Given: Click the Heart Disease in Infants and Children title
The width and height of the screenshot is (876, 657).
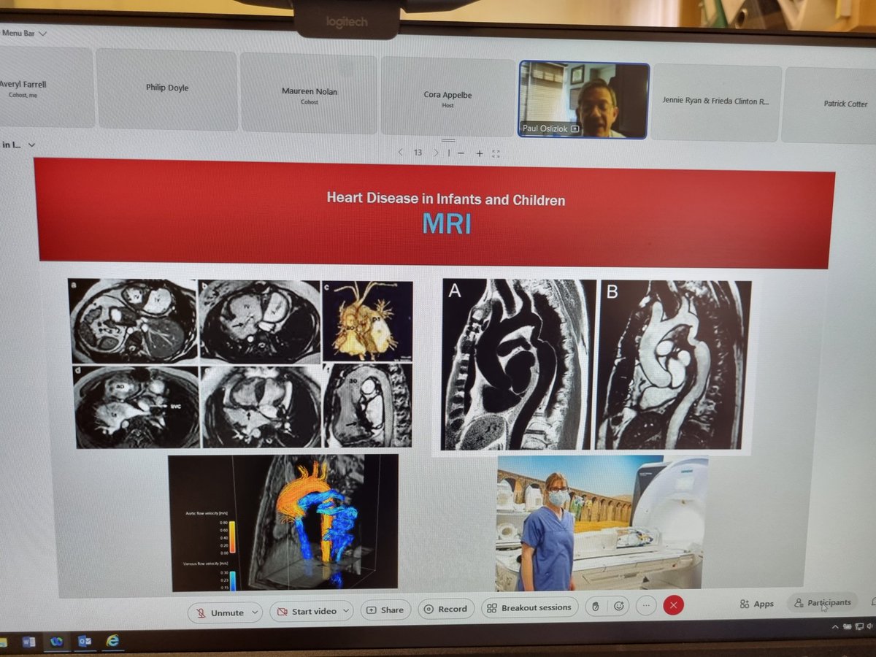Looking at the screenshot, I should point(445,199).
